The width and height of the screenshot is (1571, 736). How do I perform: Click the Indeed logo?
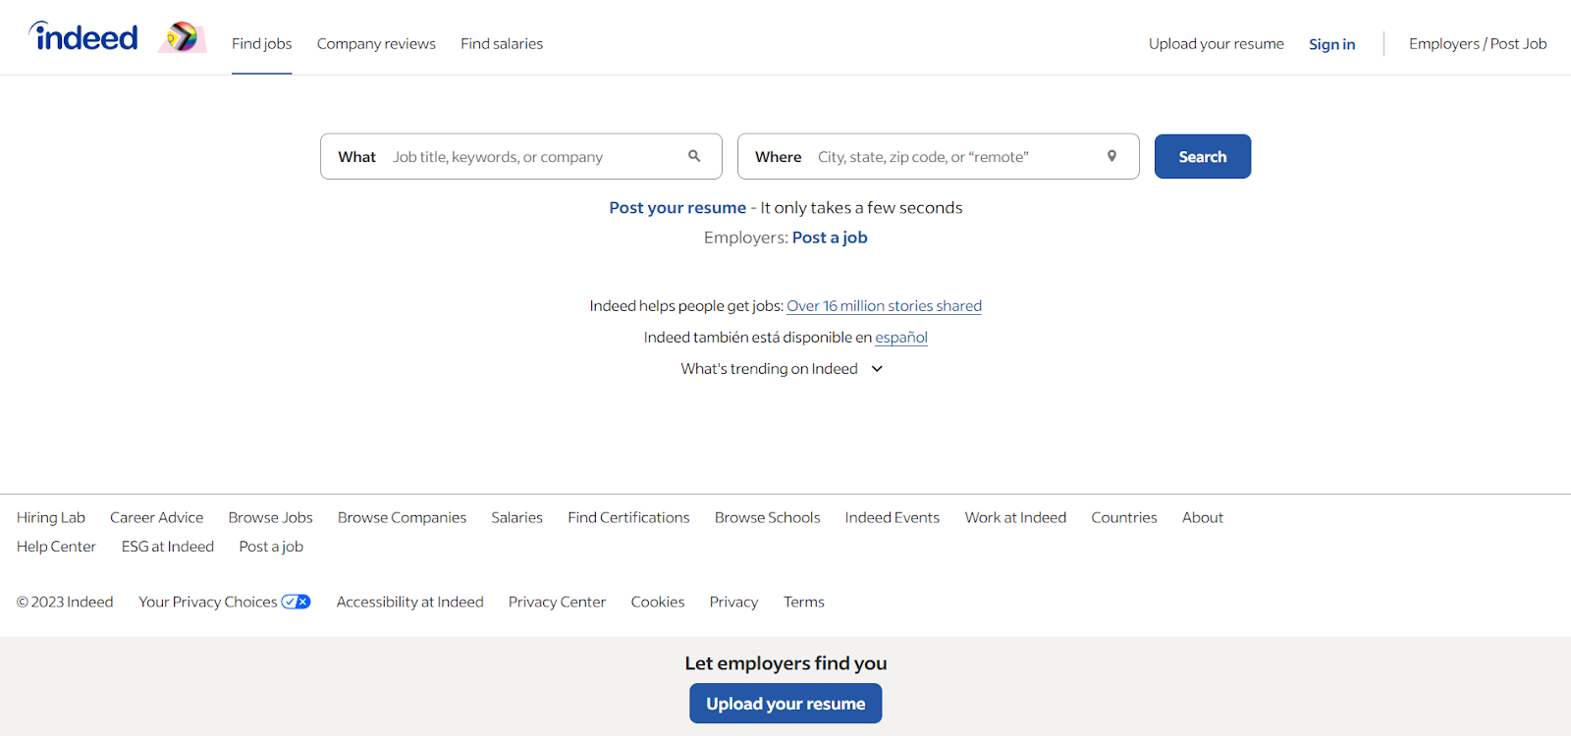(x=83, y=37)
